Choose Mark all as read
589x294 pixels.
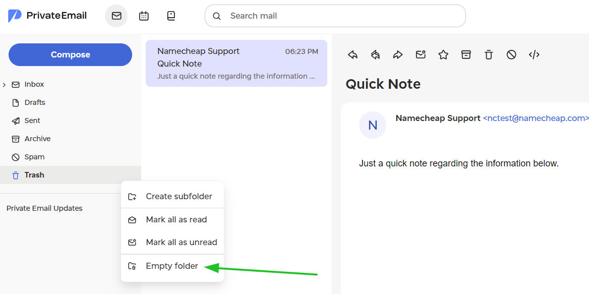pos(172,220)
